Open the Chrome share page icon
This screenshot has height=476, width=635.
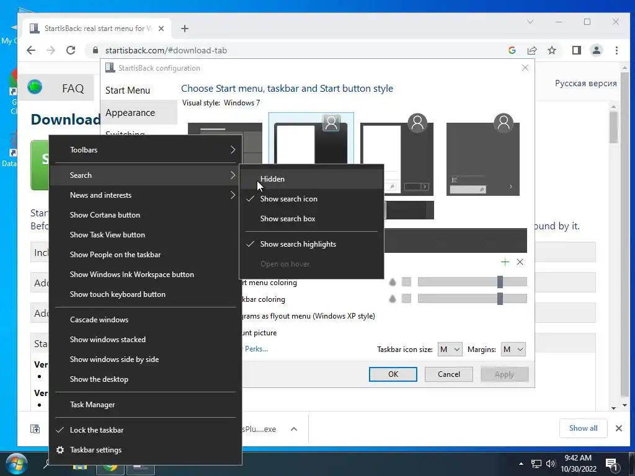531,50
